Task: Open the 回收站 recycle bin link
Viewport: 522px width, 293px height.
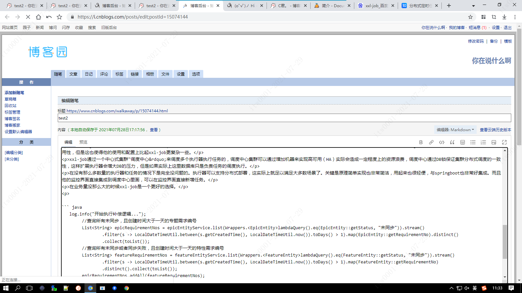Action: pyautogui.click(x=10, y=106)
